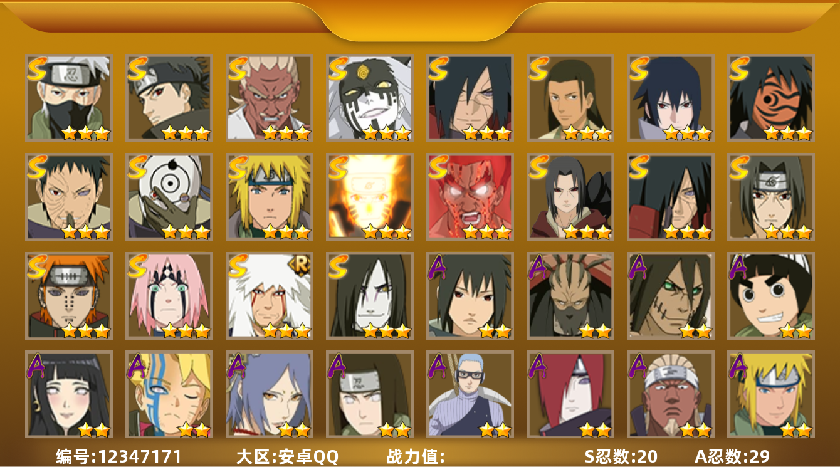The image size is (840, 467).
Task: Click the A忍数:29 counter
Action: click(x=732, y=456)
